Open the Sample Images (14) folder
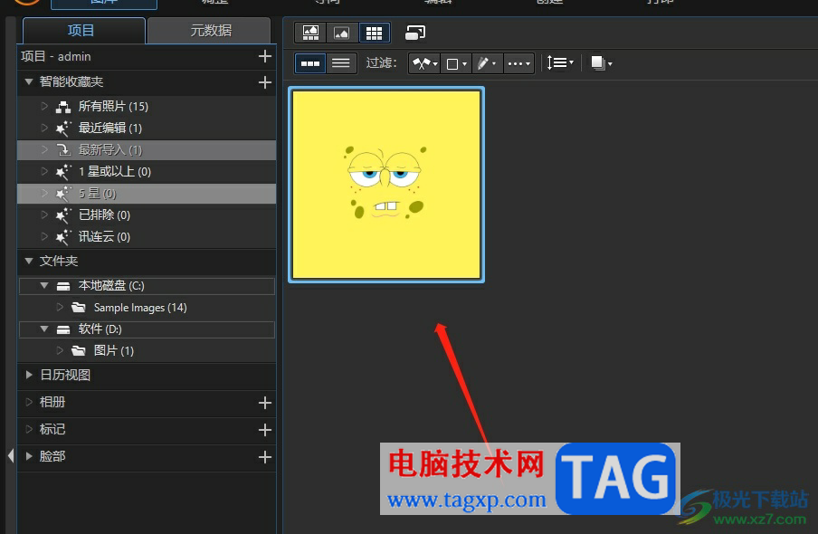Screen dimensions: 818x534 coord(139,308)
